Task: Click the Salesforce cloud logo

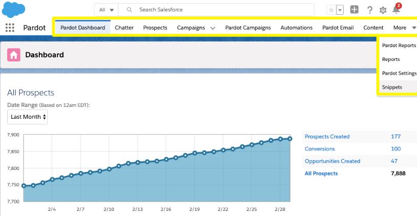Action: 13,10
